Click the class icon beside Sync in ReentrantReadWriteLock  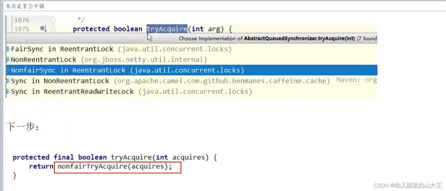8,92
